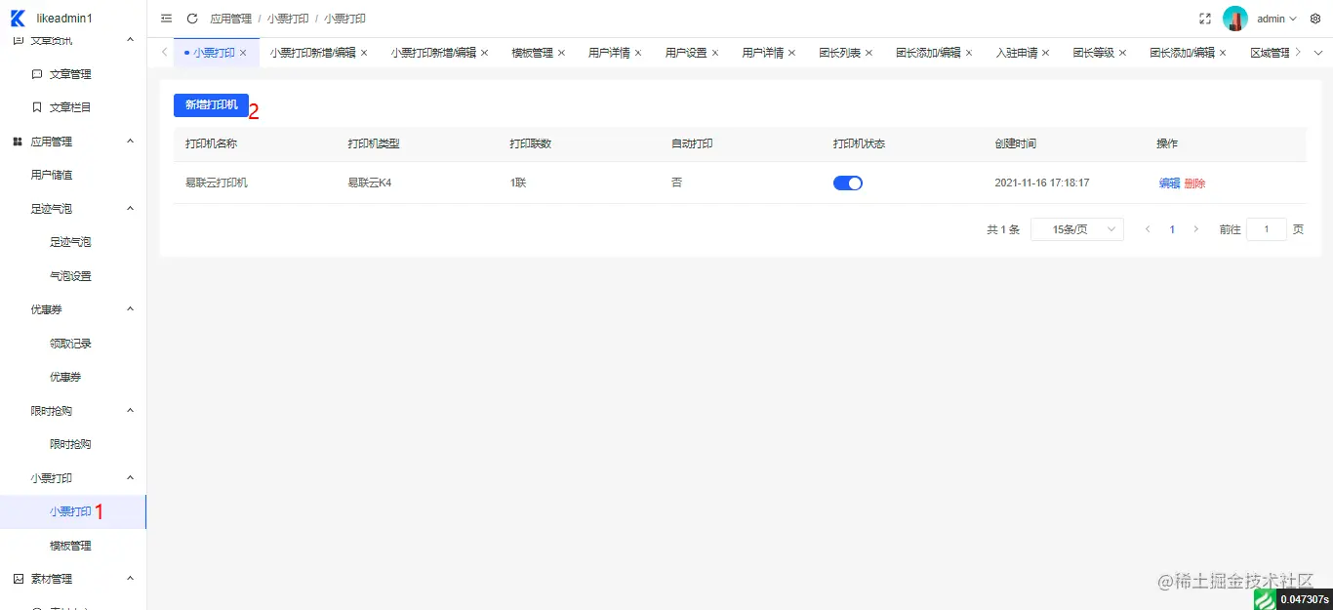Open the 15条/页 page size dropdown
Image resolution: width=1333 pixels, height=610 pixels.
pos(1077,229)
